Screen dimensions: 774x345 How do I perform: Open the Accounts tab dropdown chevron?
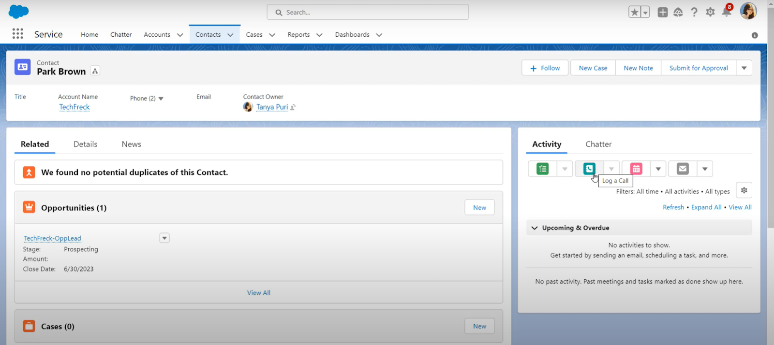[x=180, y=35]
